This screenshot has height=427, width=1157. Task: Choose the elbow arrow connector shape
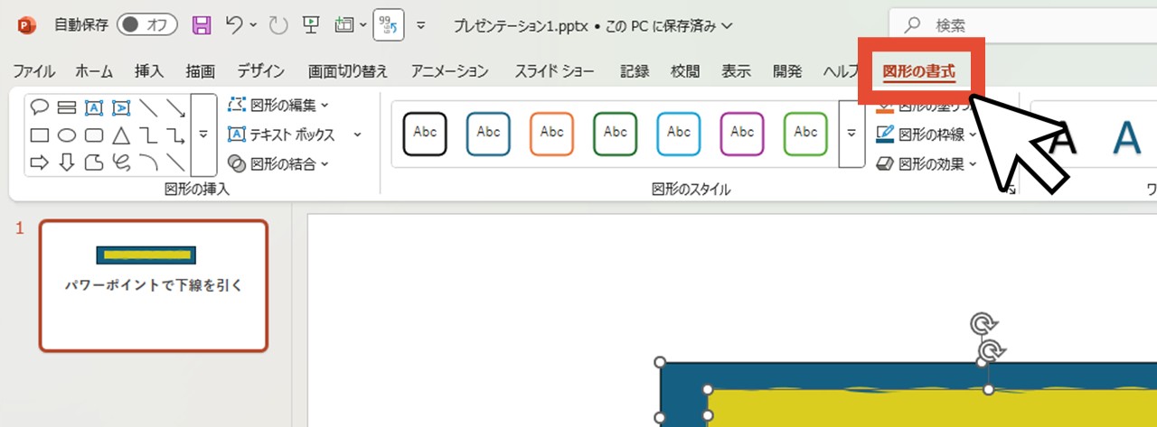[x=176, y=135]
